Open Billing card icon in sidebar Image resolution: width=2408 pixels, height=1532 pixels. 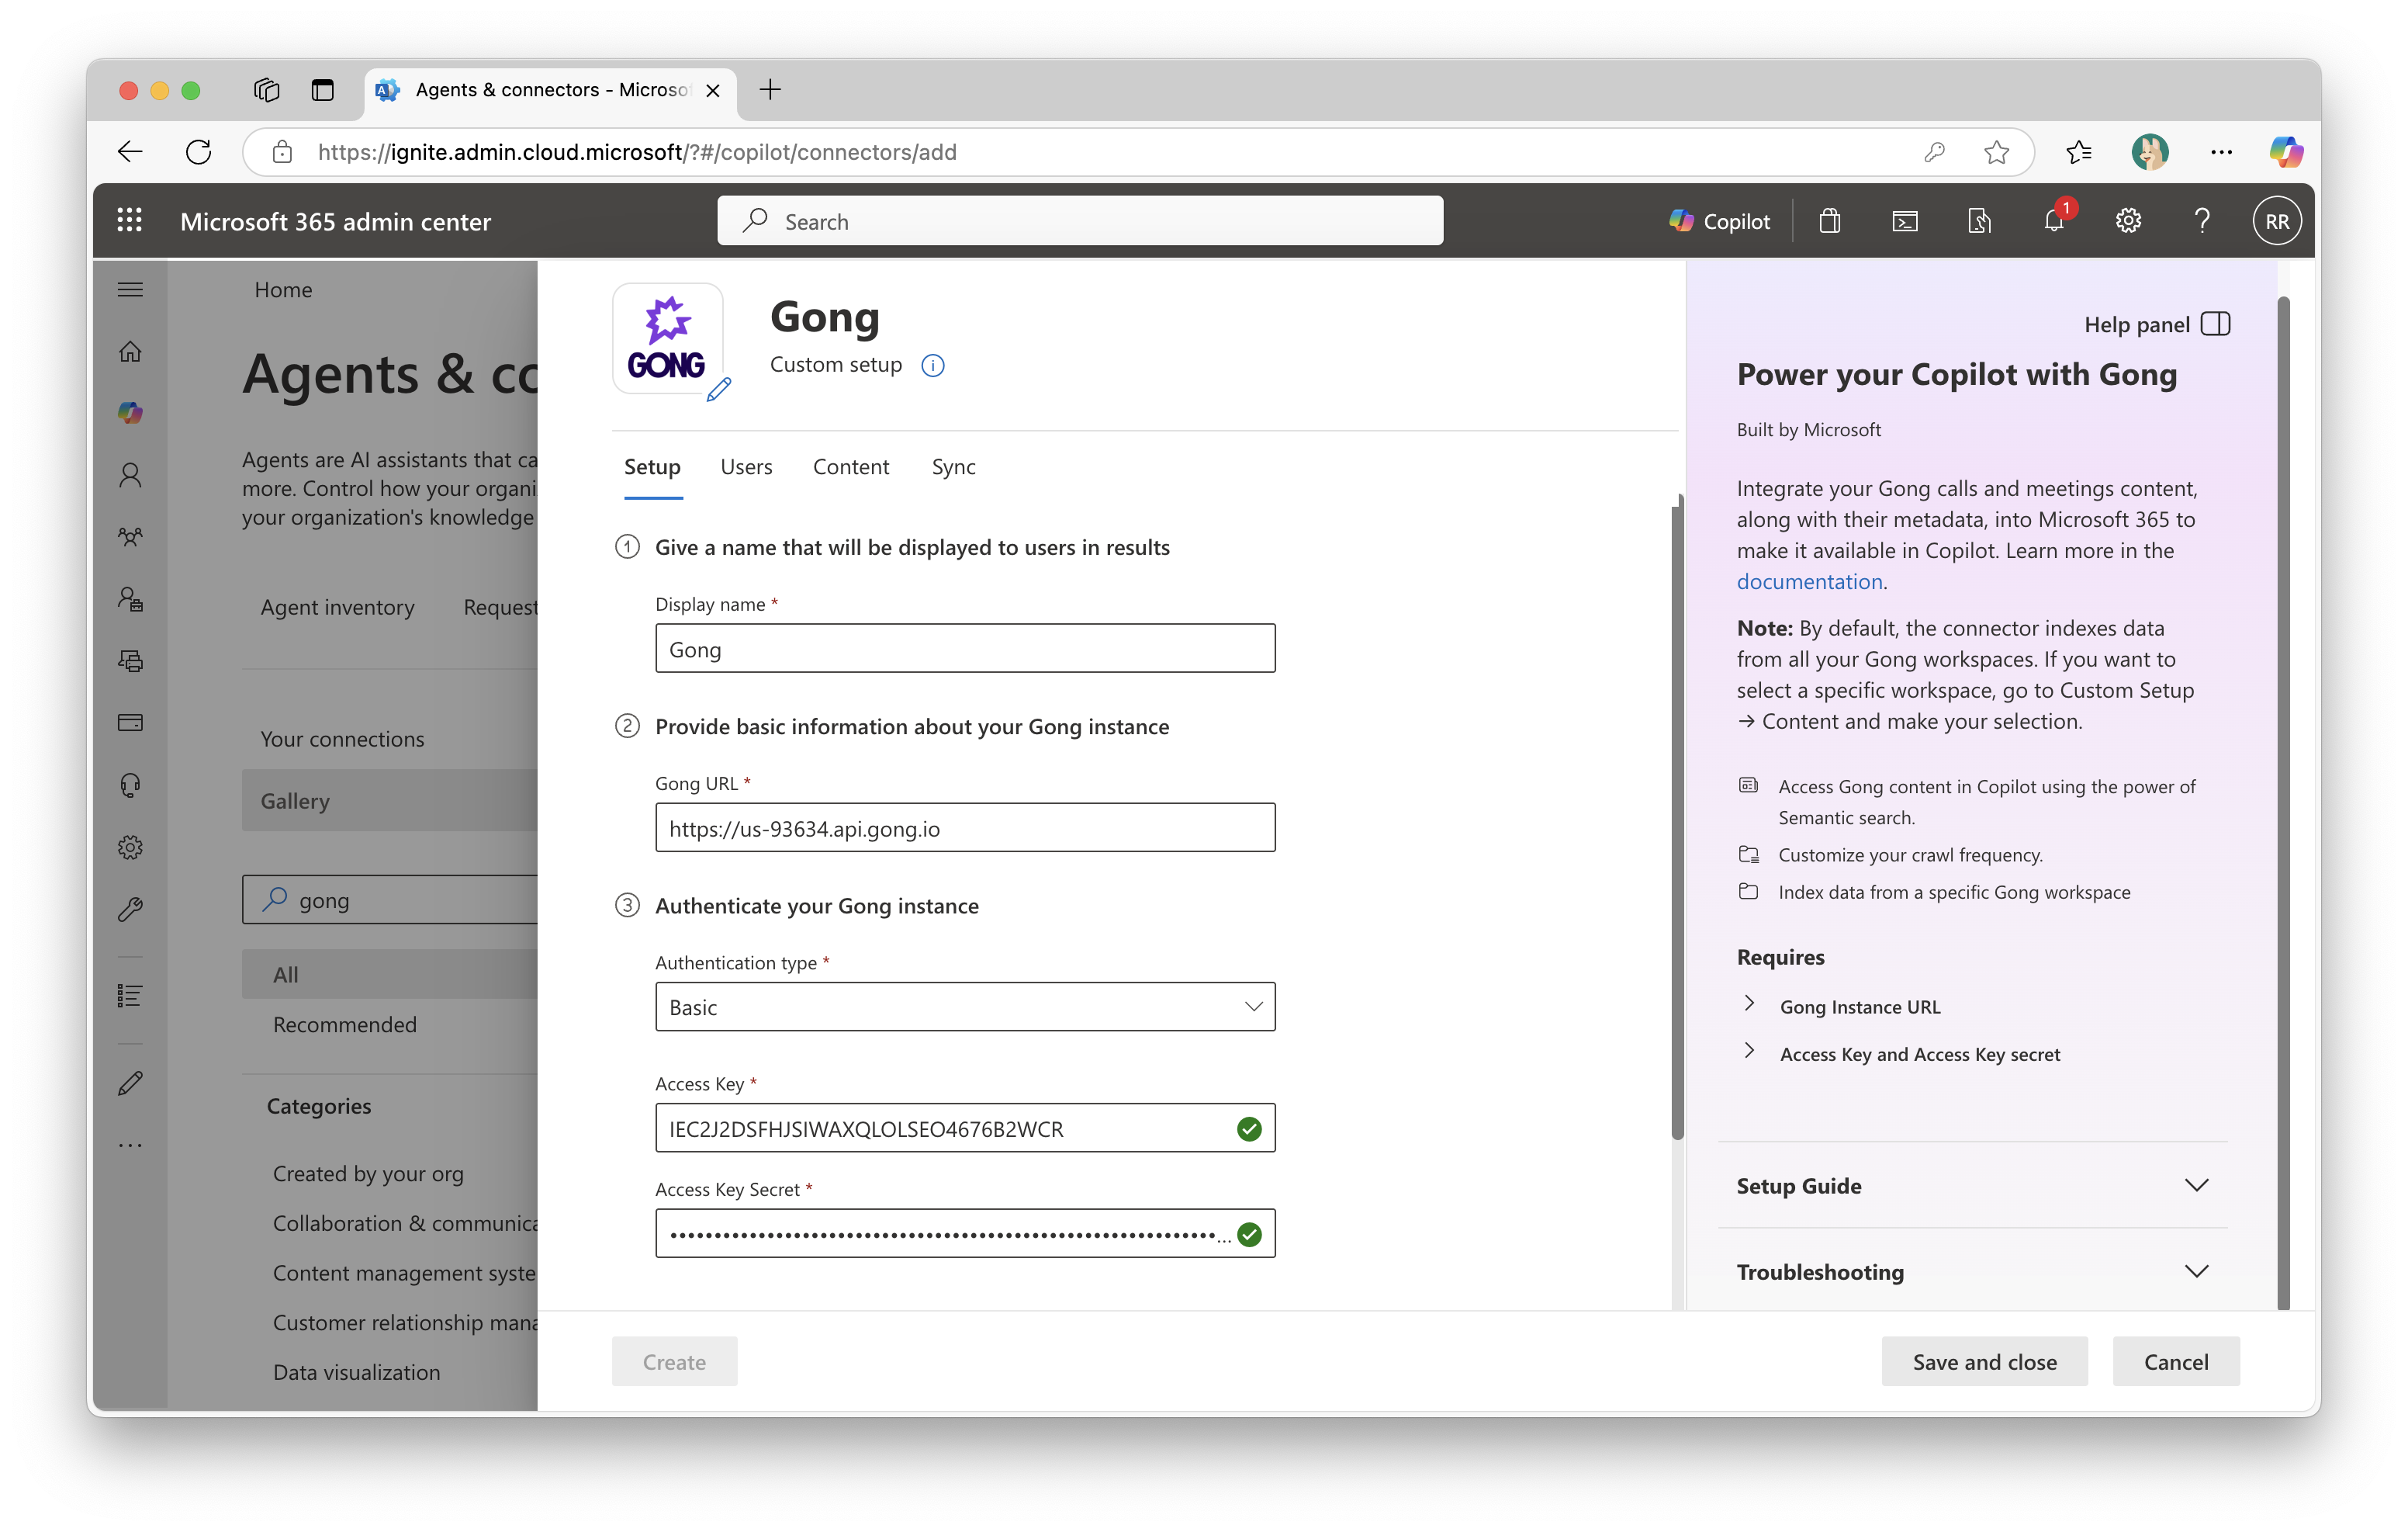pyautogui.click(x=130, y=723)
